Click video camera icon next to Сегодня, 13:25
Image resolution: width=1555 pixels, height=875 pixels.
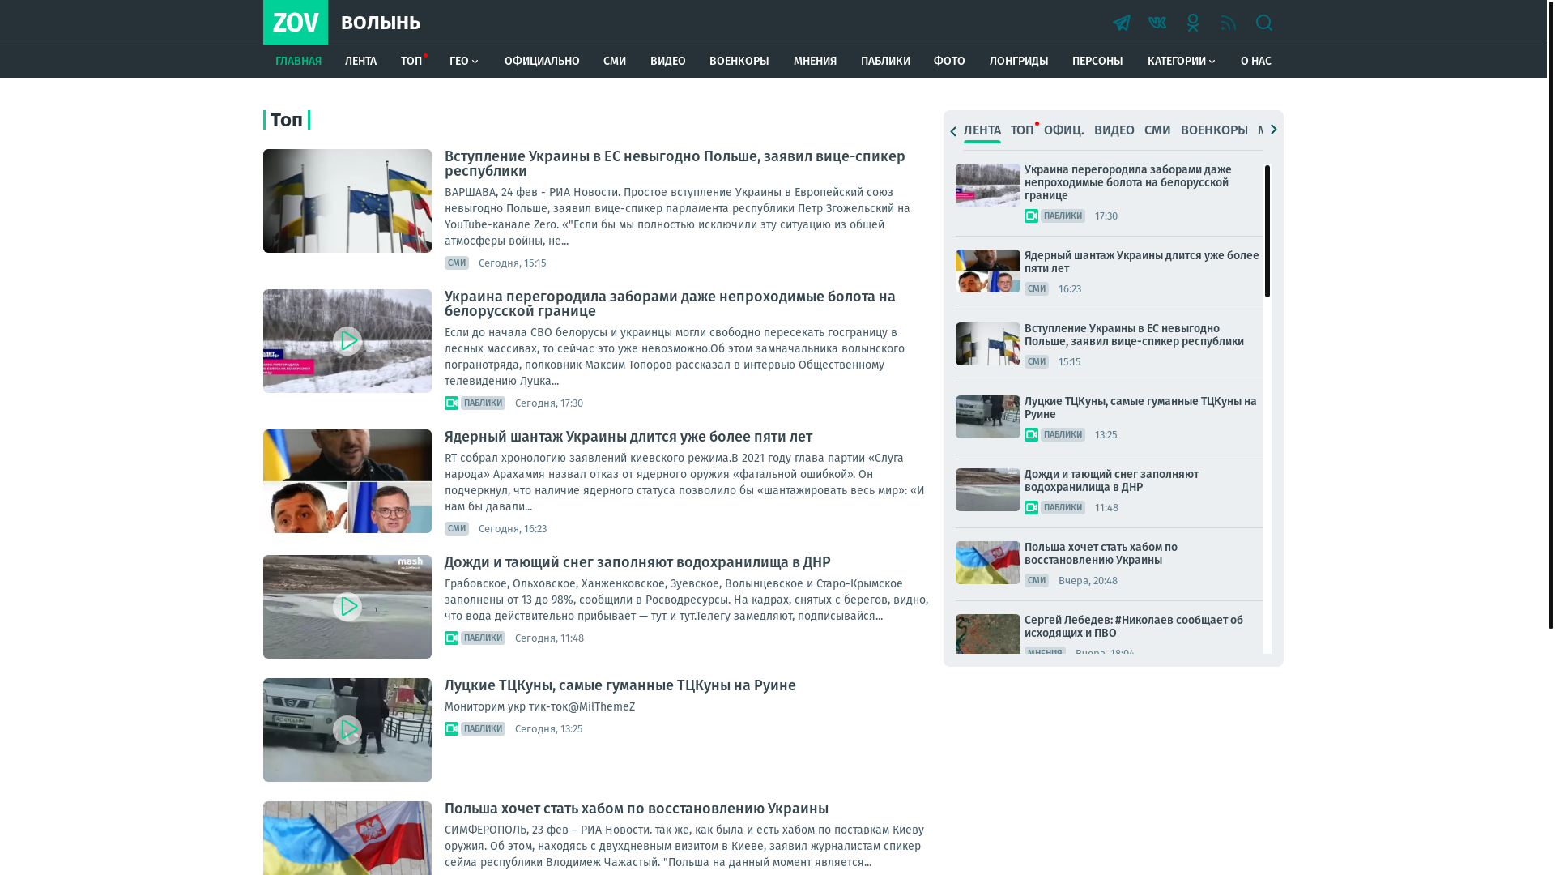click(x=451, y=728)
